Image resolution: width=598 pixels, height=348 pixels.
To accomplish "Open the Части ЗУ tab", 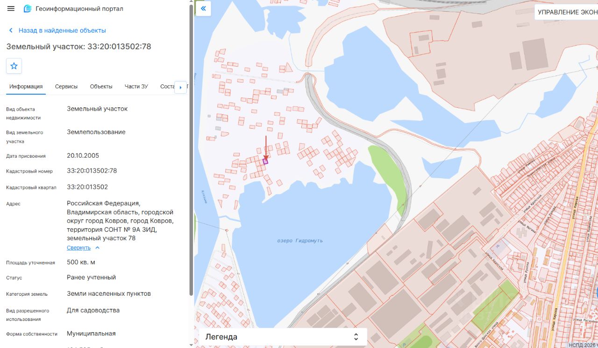I will (136, 86).
